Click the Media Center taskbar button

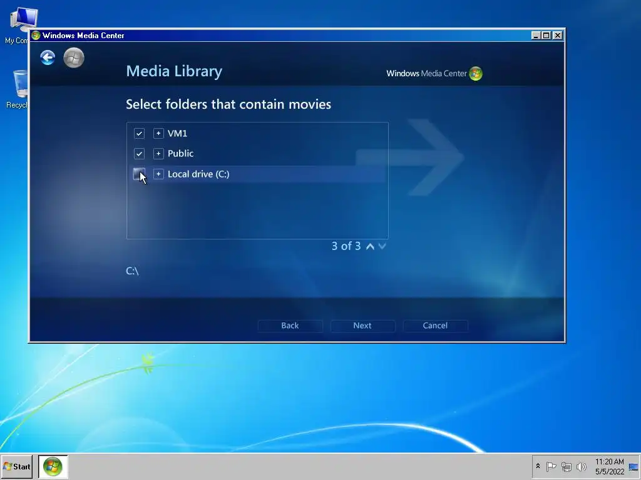pos(53,466)
